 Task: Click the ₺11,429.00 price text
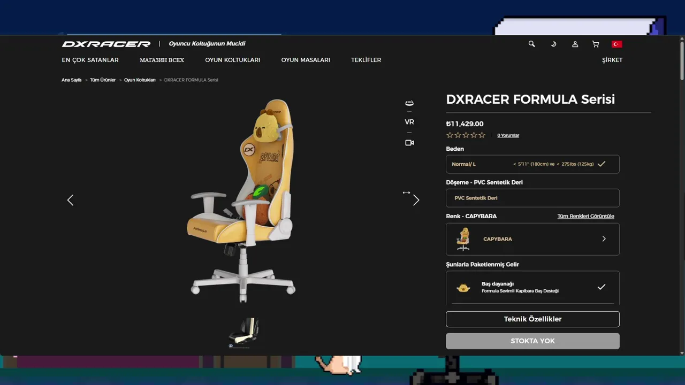pyautogui.click(x=465, y=124)
